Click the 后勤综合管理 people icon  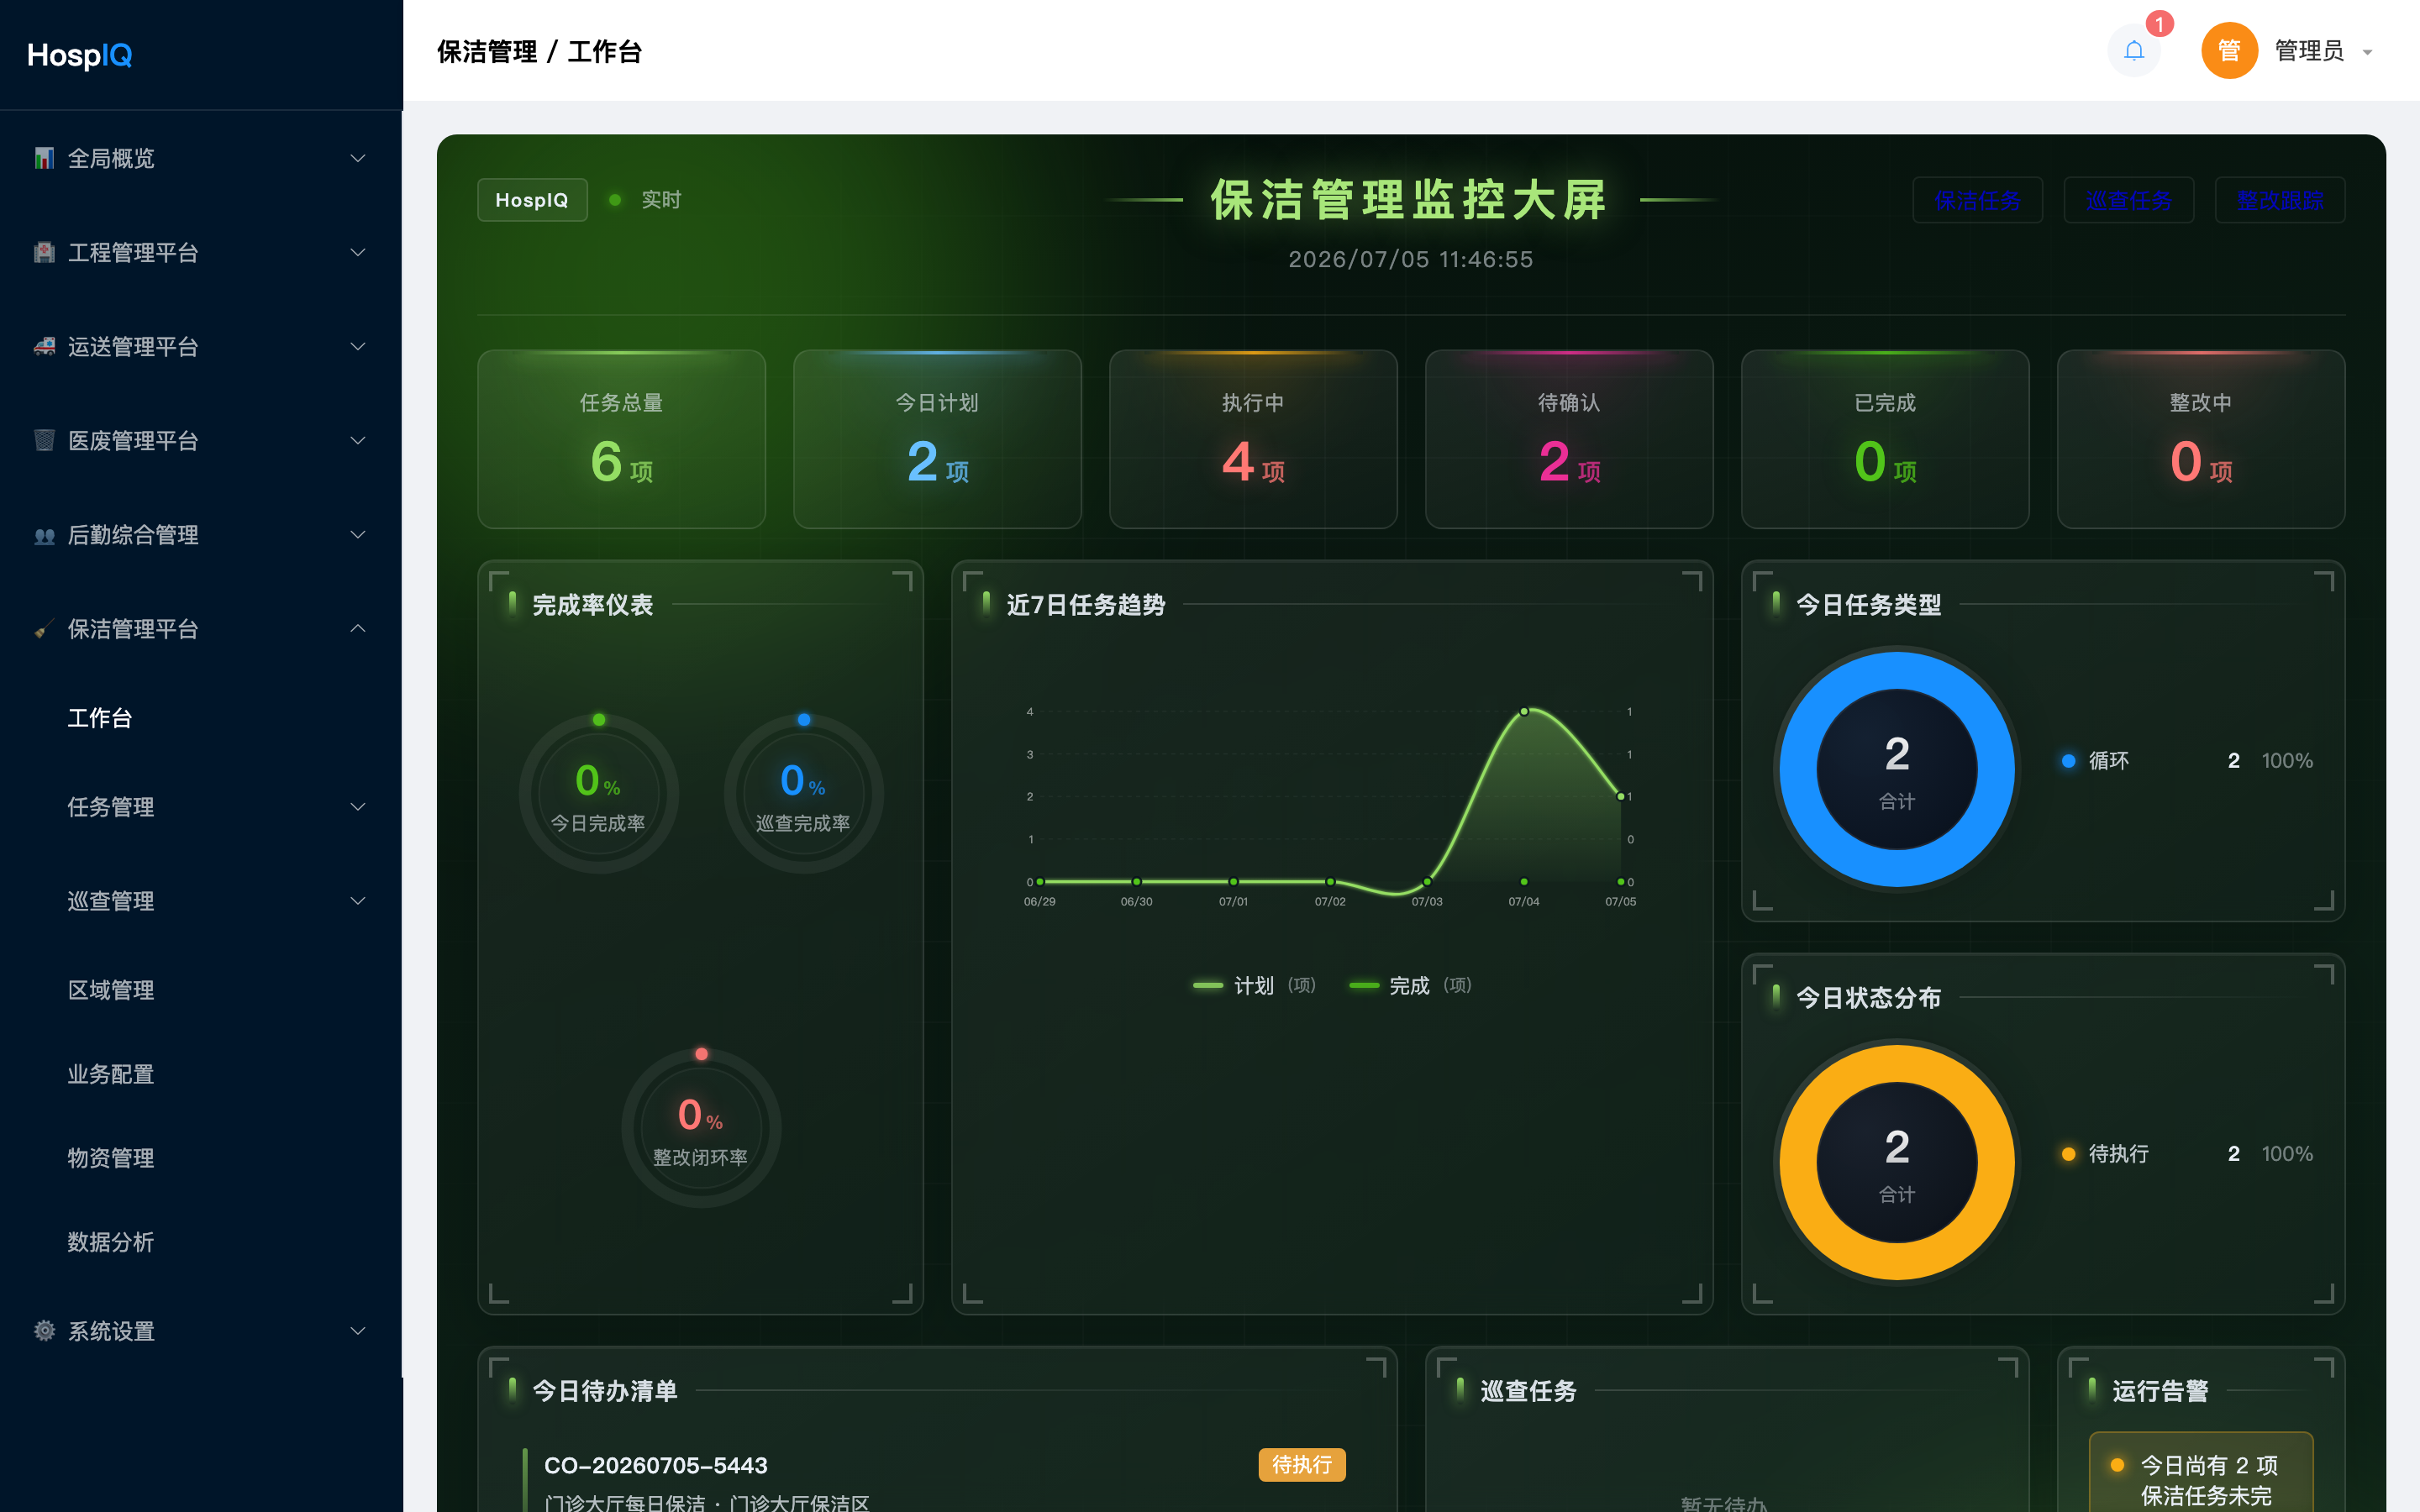coord(44,535)
